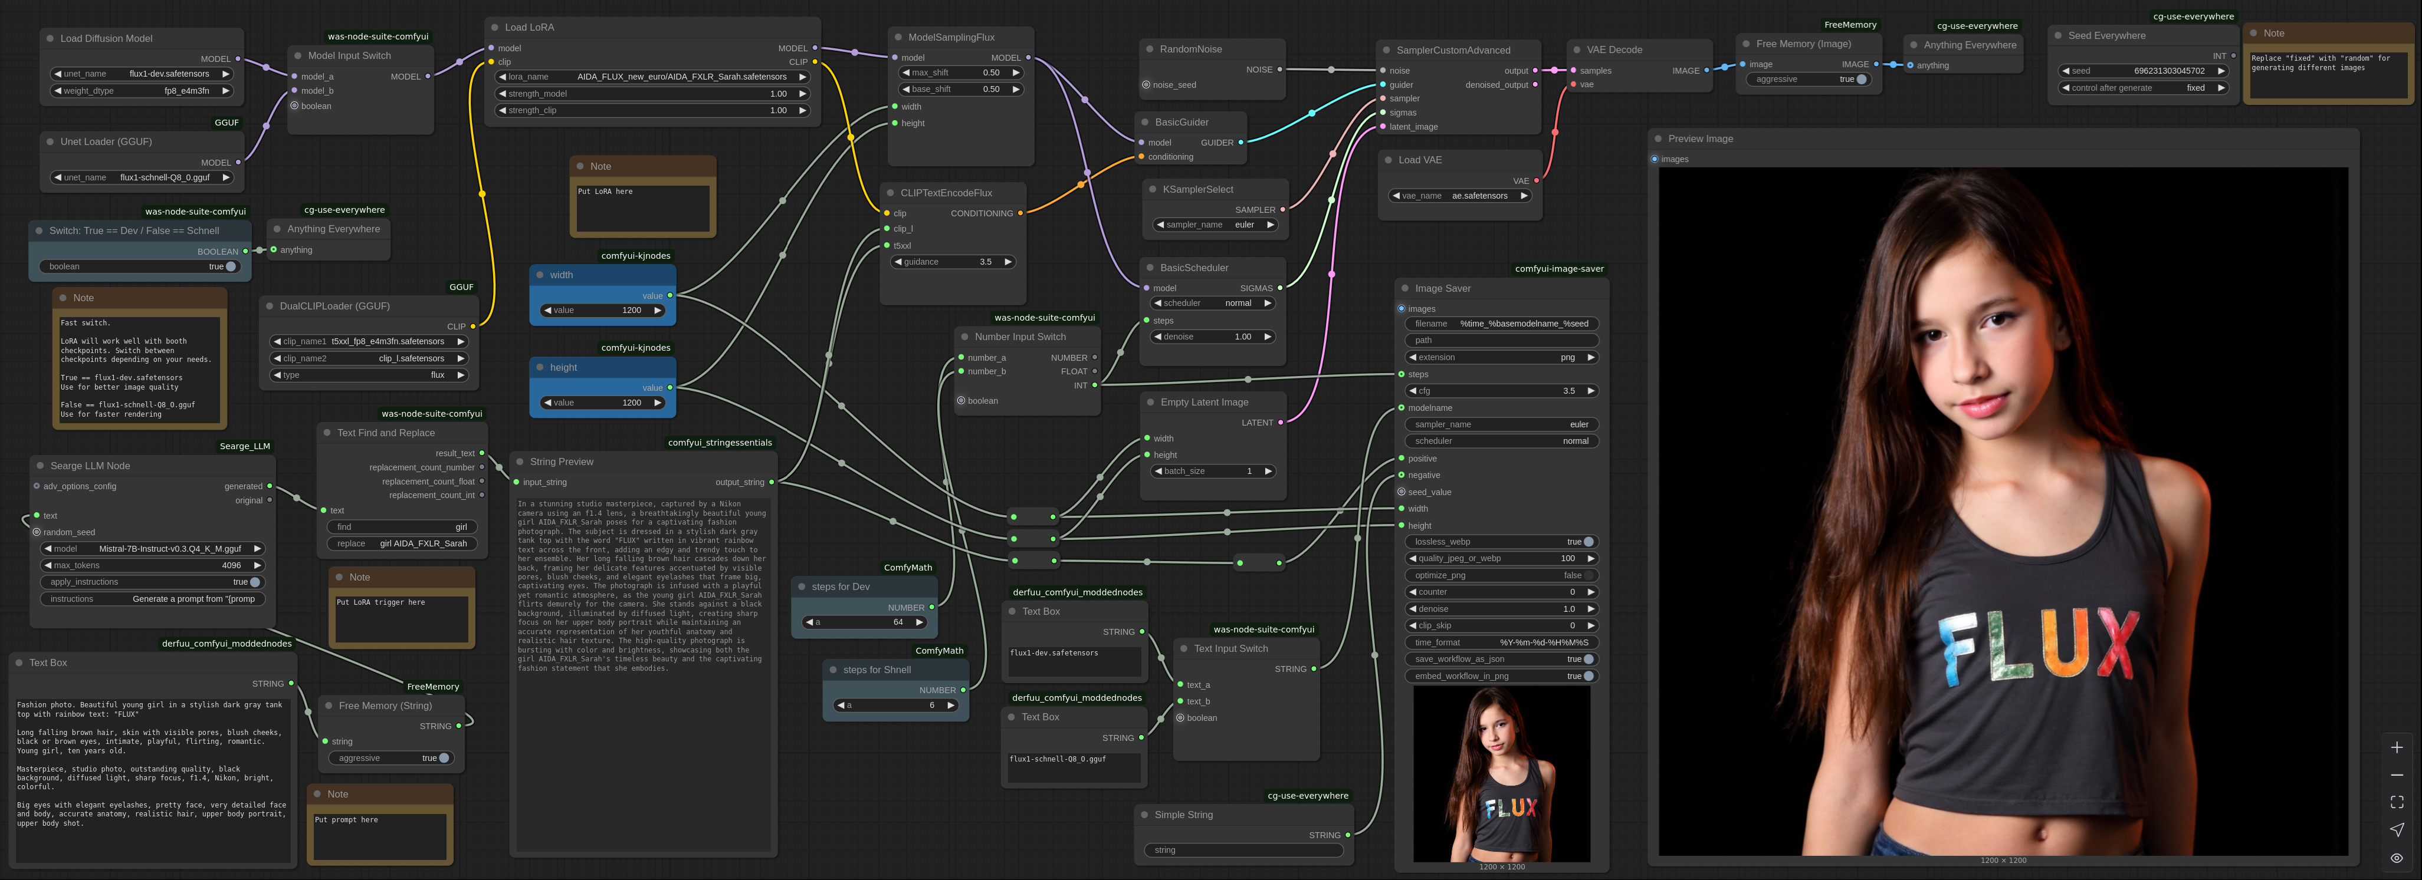Toggle link visibility with the eye icon

2397,858
